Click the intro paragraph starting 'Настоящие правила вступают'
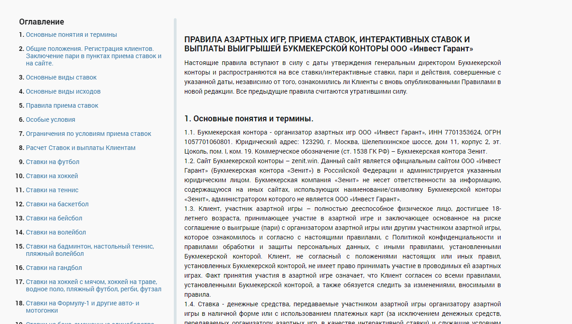 (x=343, y=77)
